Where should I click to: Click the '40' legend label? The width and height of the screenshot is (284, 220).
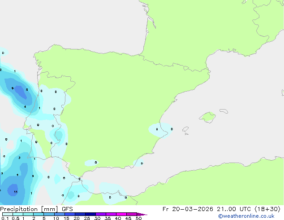point(118,218)
